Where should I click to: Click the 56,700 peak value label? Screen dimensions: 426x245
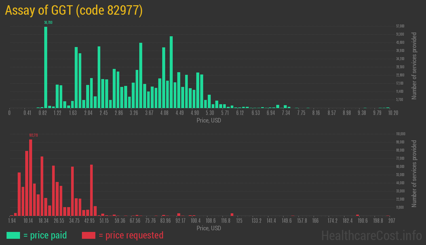pos(48,23)
